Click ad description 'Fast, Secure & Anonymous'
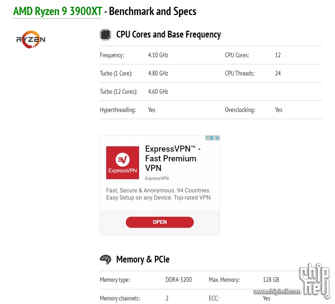The height and width of the screenshot is (304, 335). (158, 194)
